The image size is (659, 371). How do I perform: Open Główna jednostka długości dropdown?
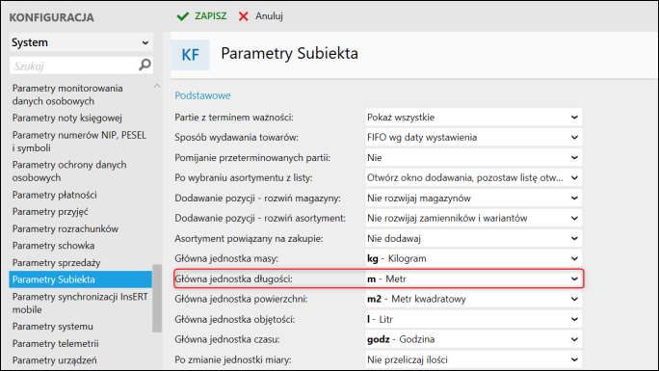pos(473,278)
